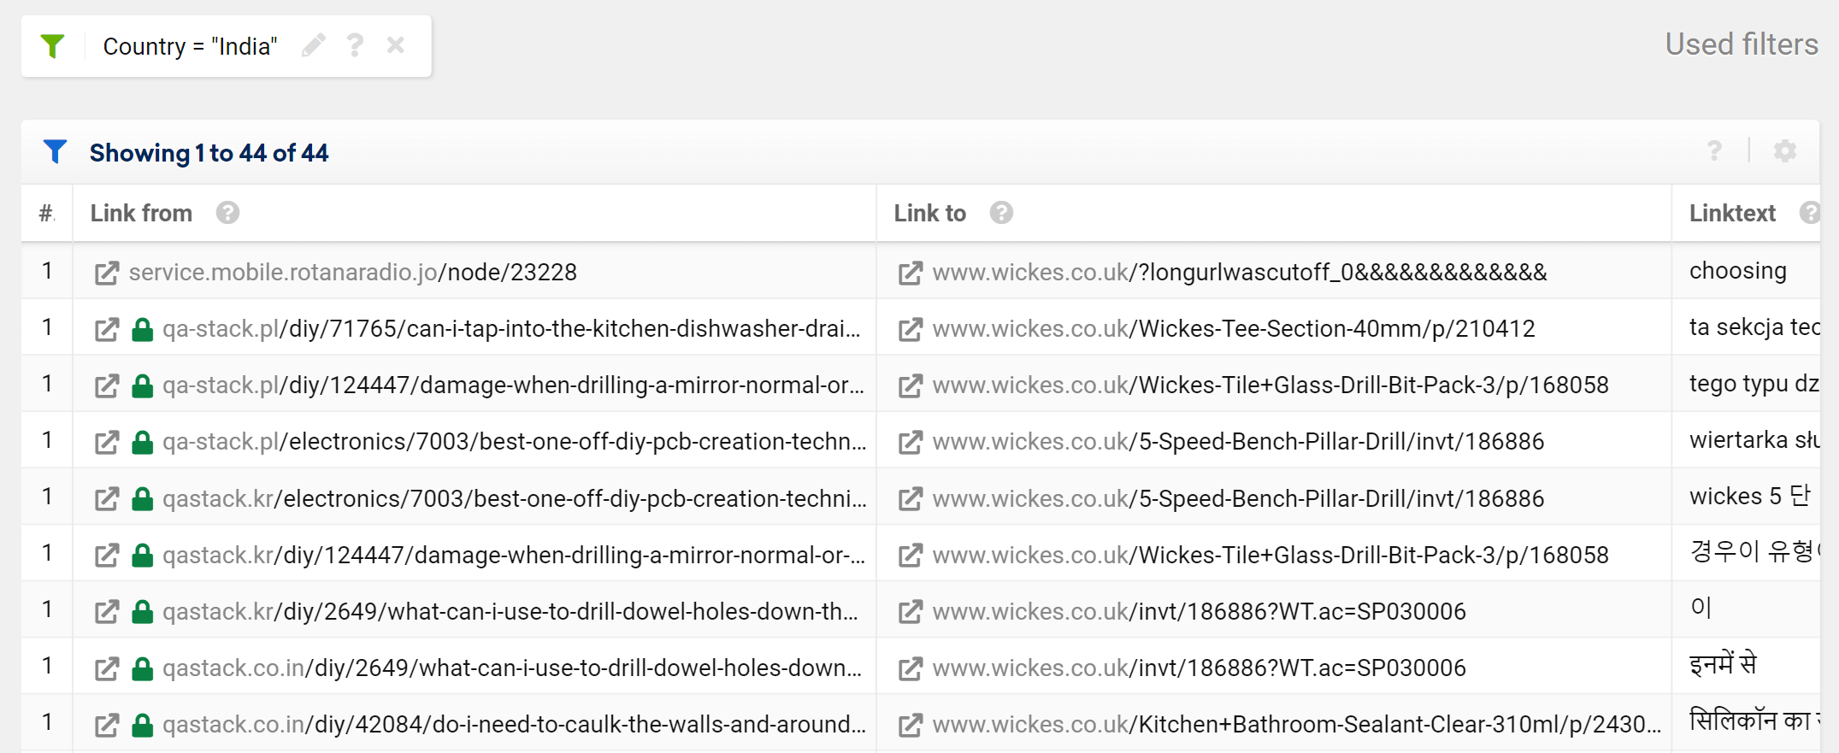Viewport: 1839px width, 753px height.
Task: Sort by the Link to column header
Action: tap(929, 213)
